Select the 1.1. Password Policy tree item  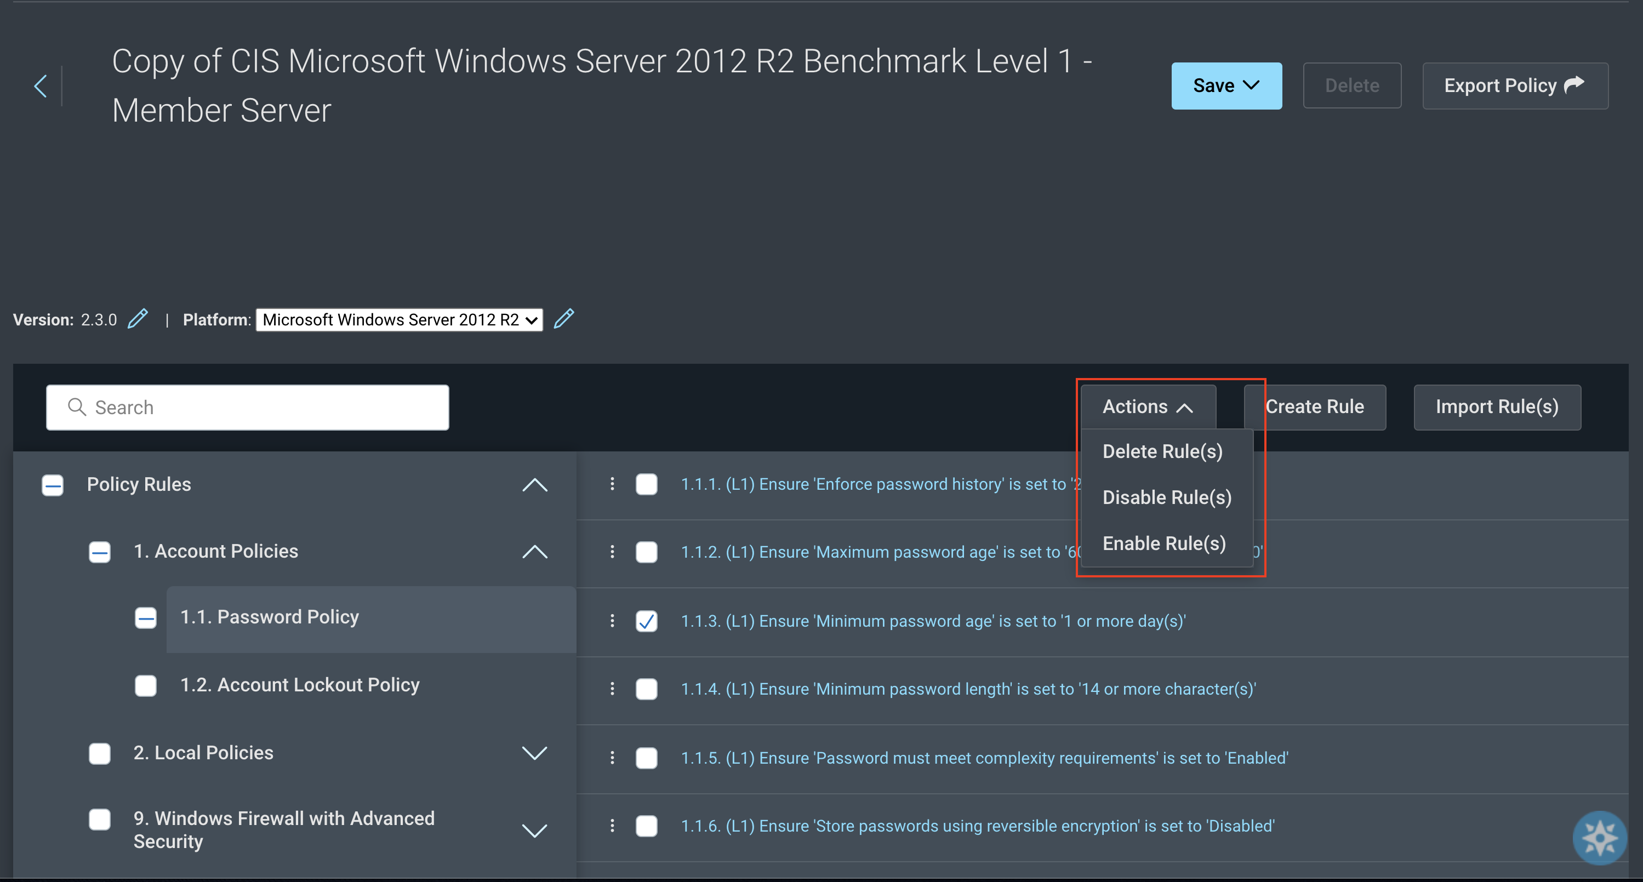point(371,618)
